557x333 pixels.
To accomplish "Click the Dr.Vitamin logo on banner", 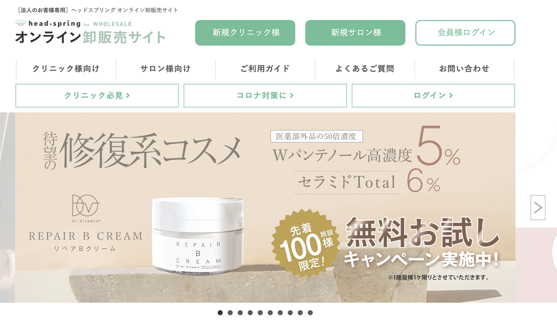I will [85, 207].
